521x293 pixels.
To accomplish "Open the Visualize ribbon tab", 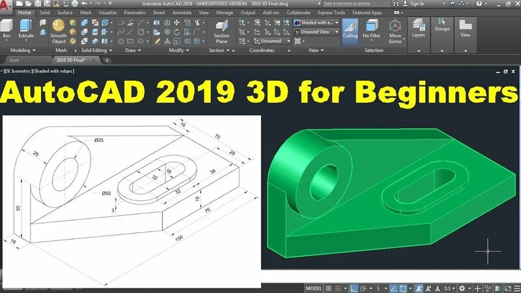I will click(x=107, y=12).
